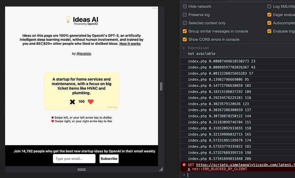Open the How it works link
Screen dimensions: 295x178
pyautogui.click(x=130, y=44)
